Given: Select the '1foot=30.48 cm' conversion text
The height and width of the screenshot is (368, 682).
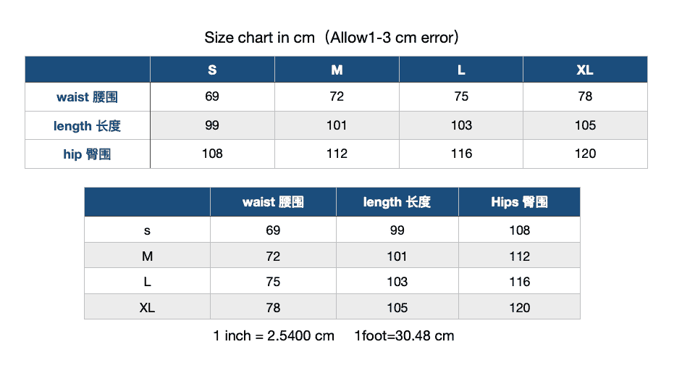Looking at the screenshot, I should pyautogui.click(x=404, y=336).
